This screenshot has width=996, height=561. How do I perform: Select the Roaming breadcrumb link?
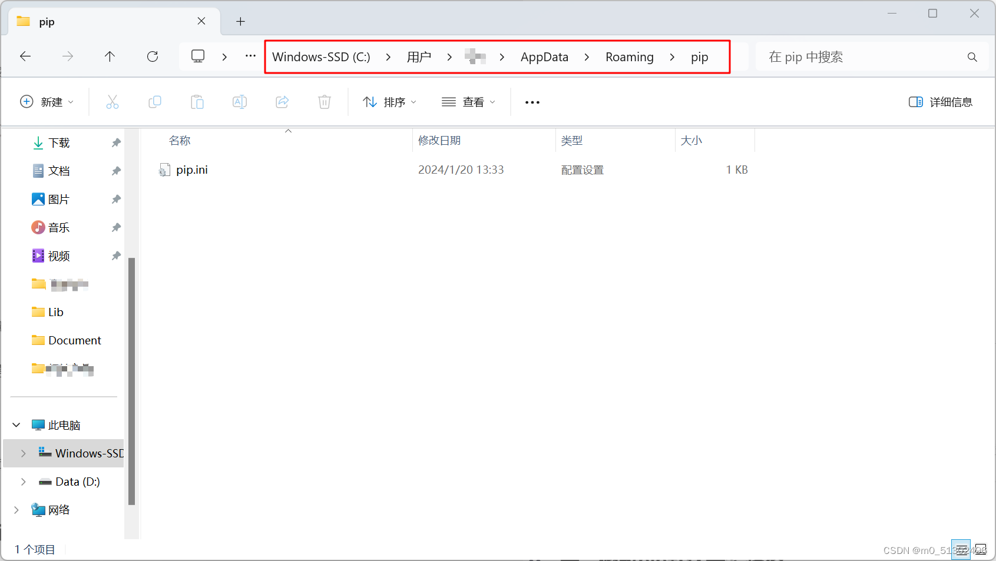tap(629, 57)
